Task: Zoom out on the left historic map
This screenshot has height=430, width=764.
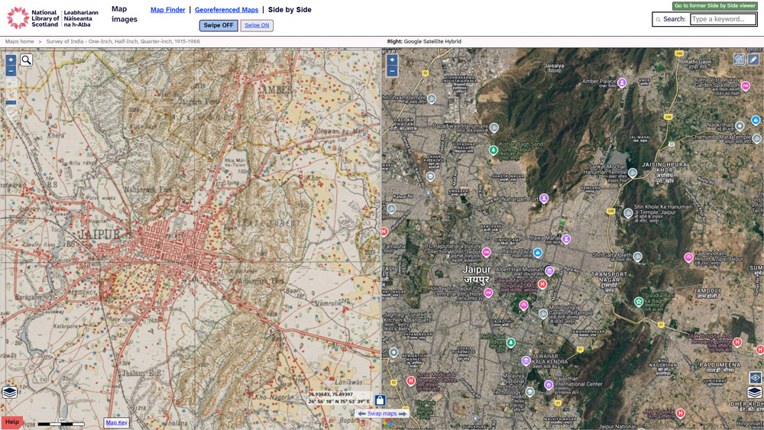Action: pos(11,72)
